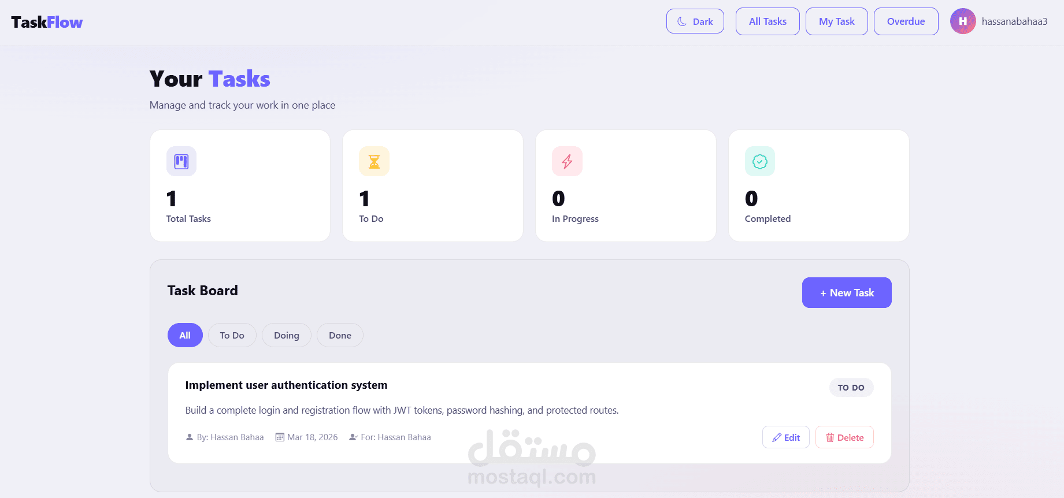This screenshot has height=498, width=1064.
Task: Toggle between Light and Dark theme
Action: tap(695, 21)
